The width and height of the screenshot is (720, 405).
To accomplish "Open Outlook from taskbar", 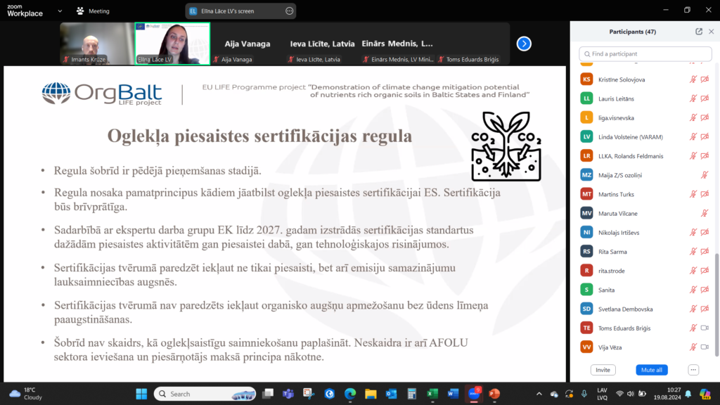I will tap(391, 394).
